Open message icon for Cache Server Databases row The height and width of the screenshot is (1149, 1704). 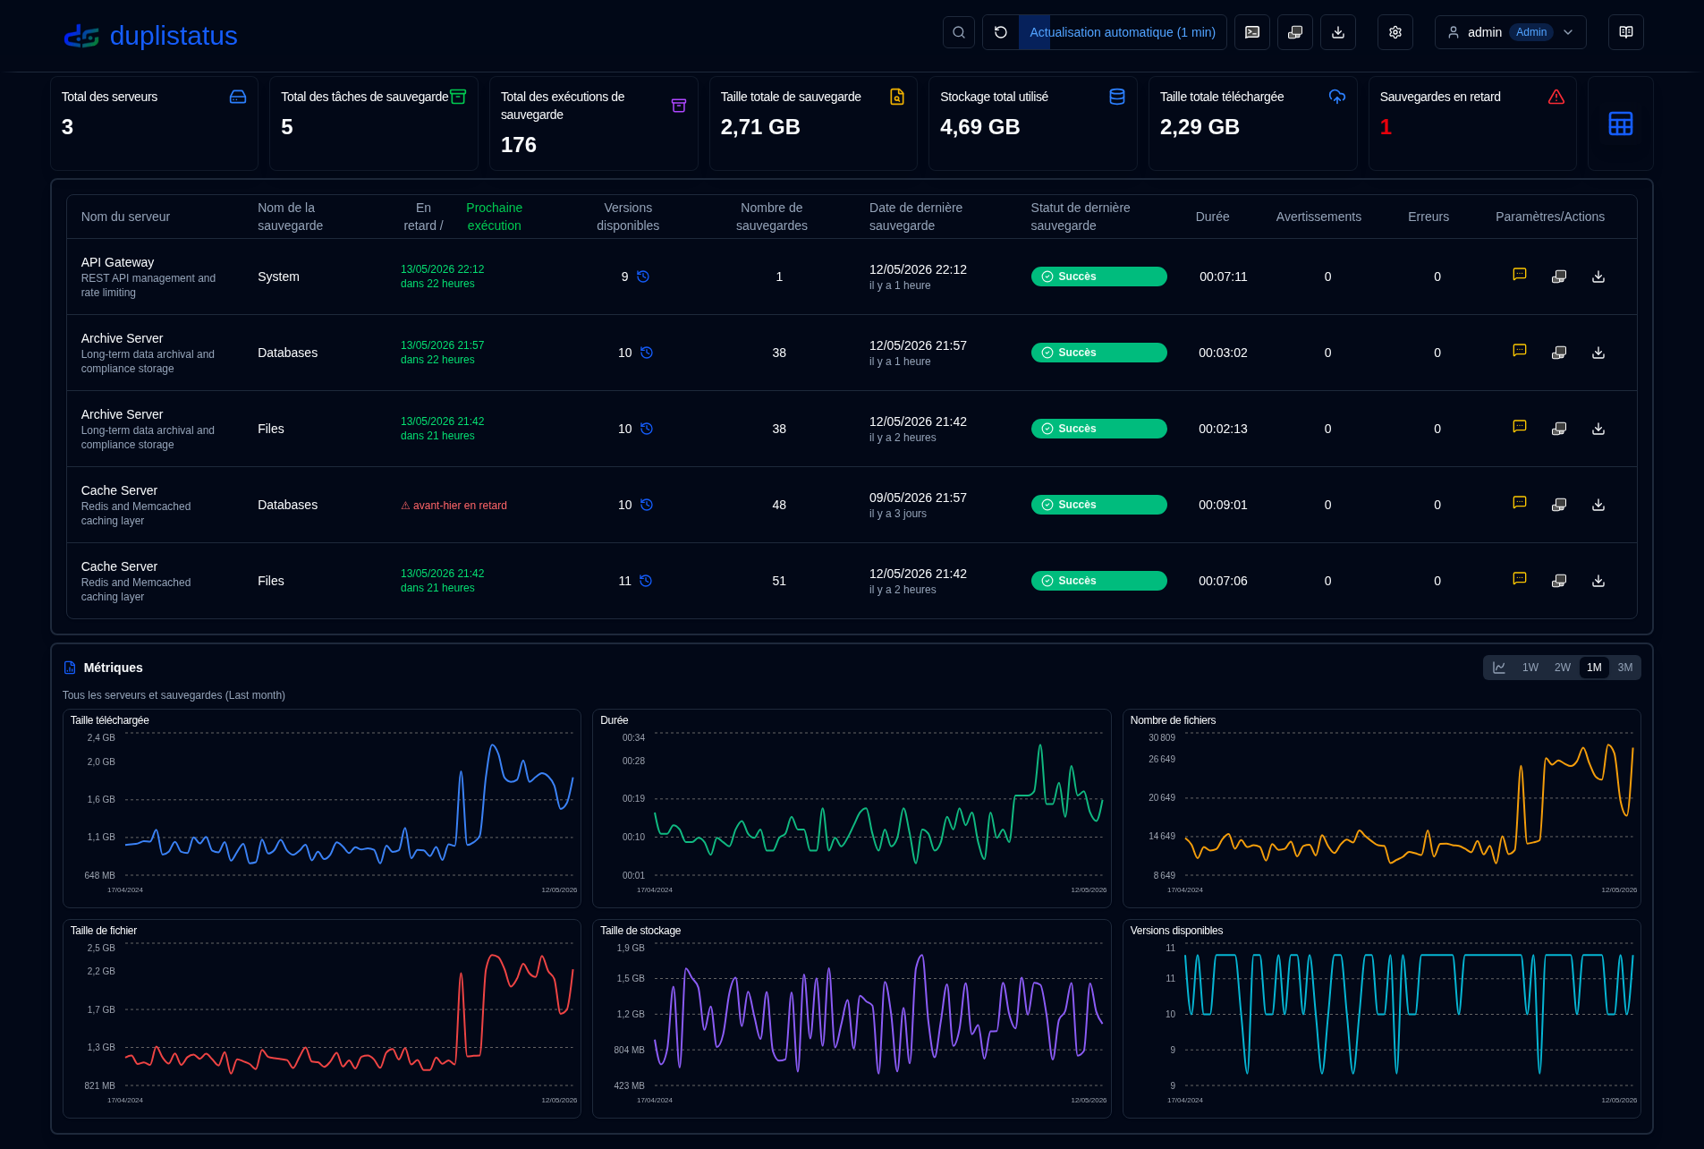[x=1520, y=503]
